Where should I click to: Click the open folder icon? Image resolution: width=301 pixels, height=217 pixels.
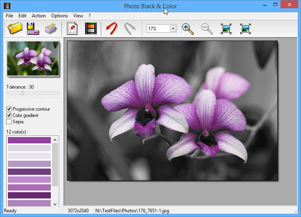coord(15,29)
